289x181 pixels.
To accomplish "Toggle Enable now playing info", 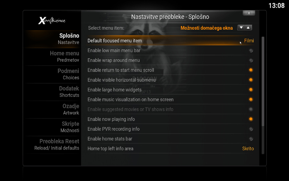I will pyautogui.click(x=251, y=119).
